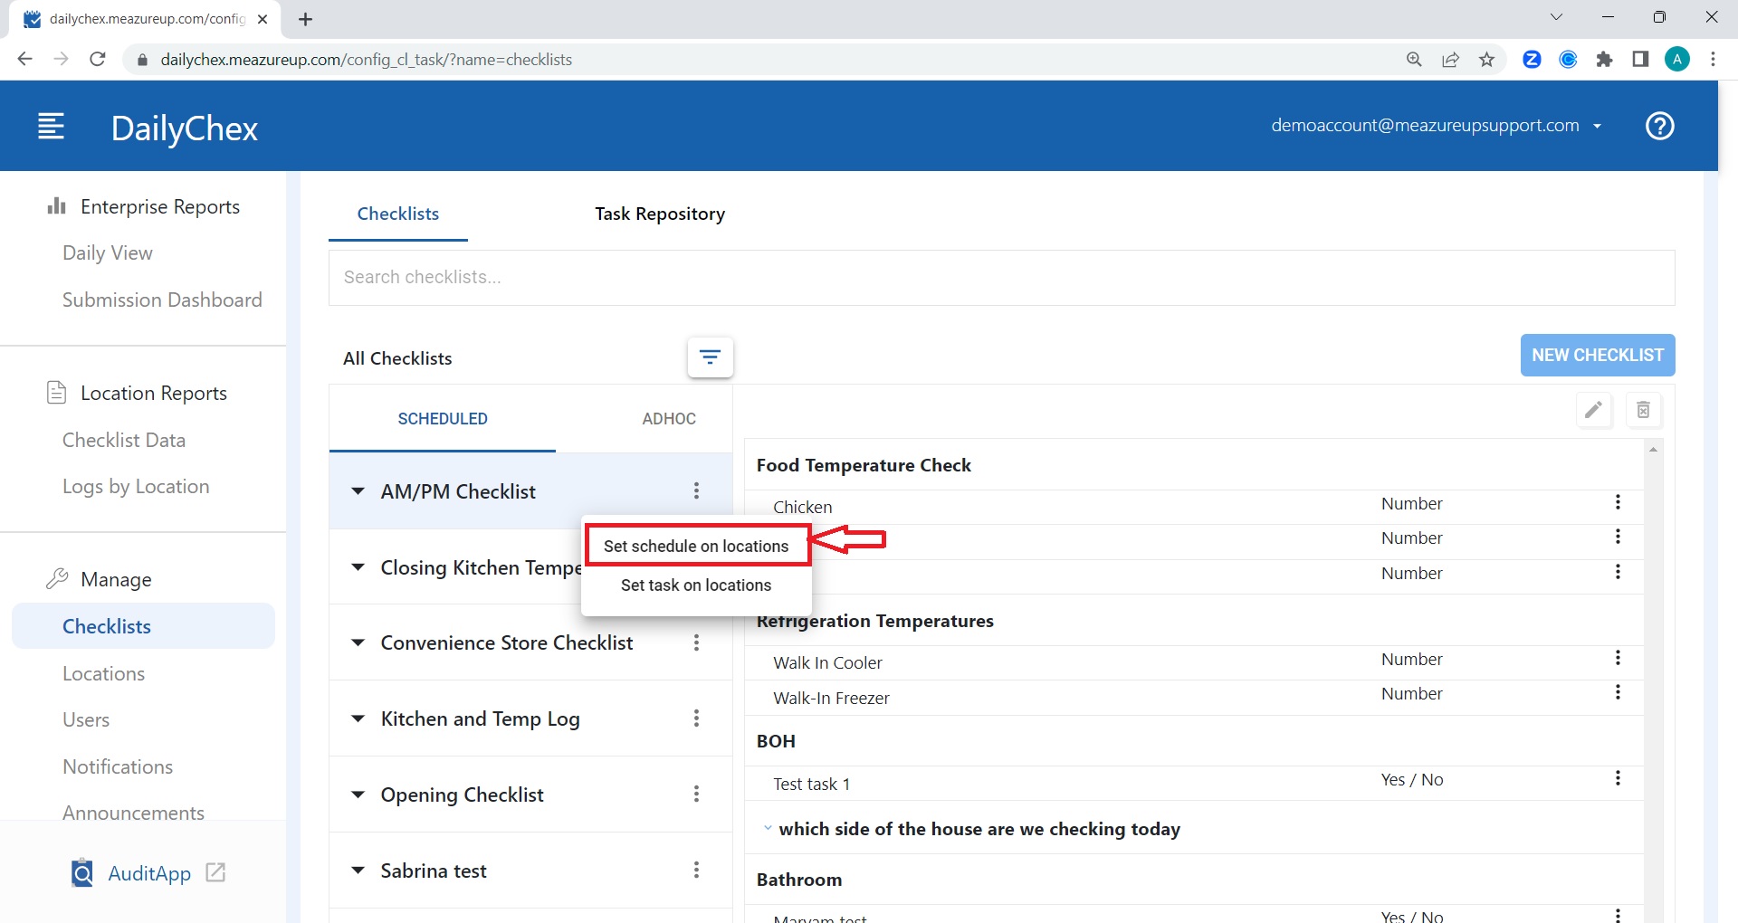The width and height of the screenshot is (1738, 923).
Task: Switch to the Task Repository tab
Action: pyautogui.click(x=659, y=214)
